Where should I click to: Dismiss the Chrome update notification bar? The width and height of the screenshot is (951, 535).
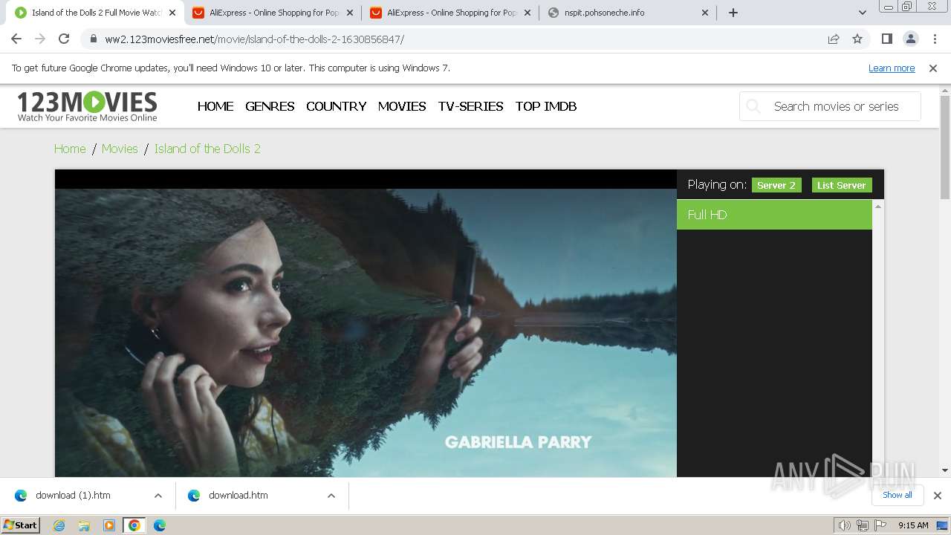933,68
